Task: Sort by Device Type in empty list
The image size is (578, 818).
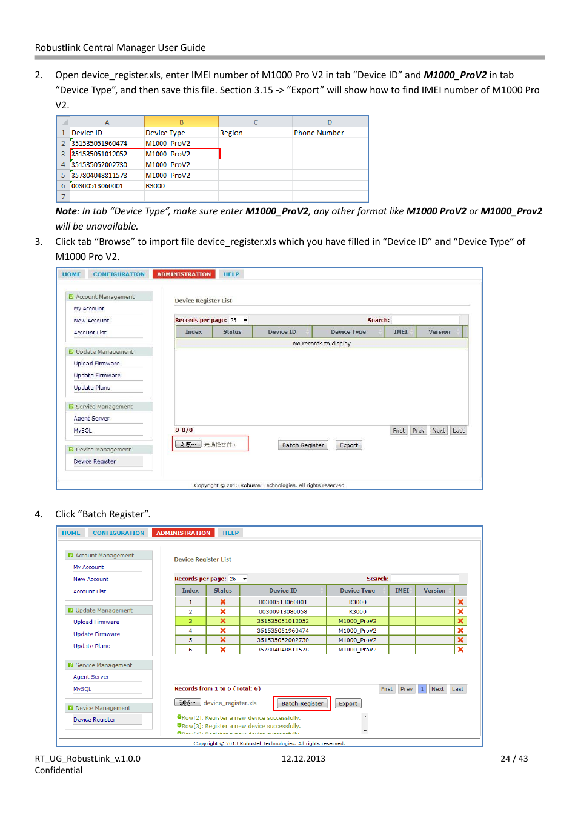Action: [x=348, y=332]
